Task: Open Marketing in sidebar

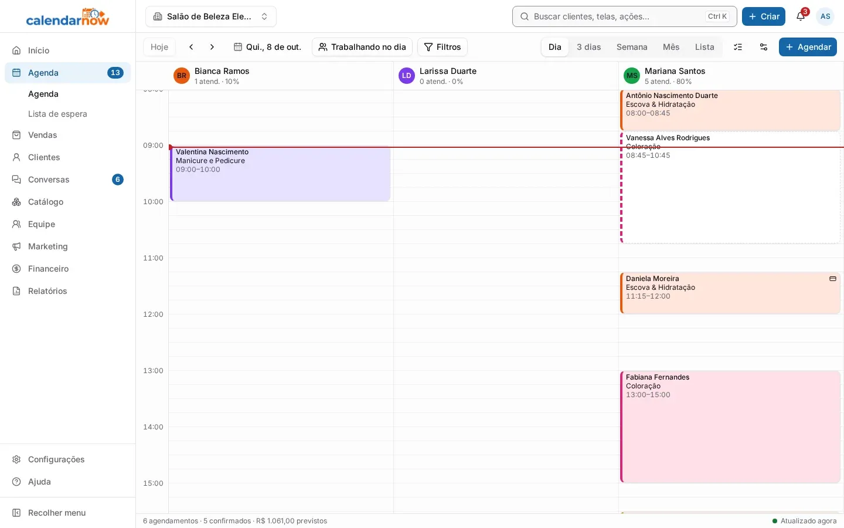Action: click(x=67, y=246)
